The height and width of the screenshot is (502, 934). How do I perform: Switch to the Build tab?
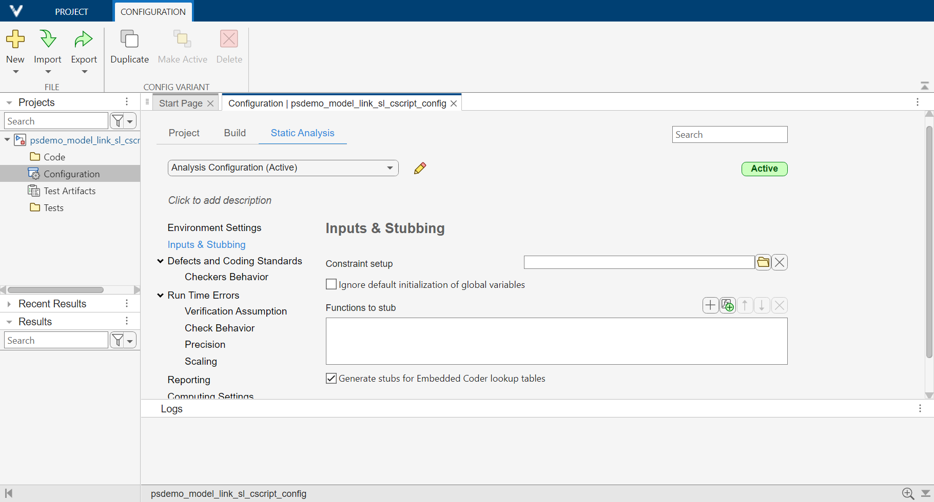pos(235,133)
